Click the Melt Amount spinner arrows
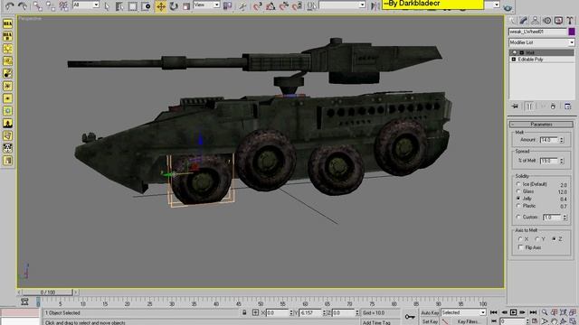The height and width of the screenshot is (325, 579). coord(562,140)
